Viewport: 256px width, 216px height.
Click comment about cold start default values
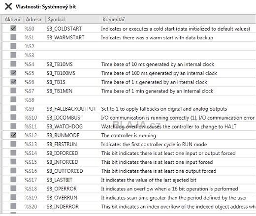176,29
